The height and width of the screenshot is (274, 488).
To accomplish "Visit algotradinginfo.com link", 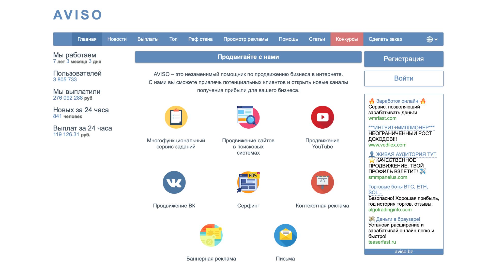I will 390,210.
